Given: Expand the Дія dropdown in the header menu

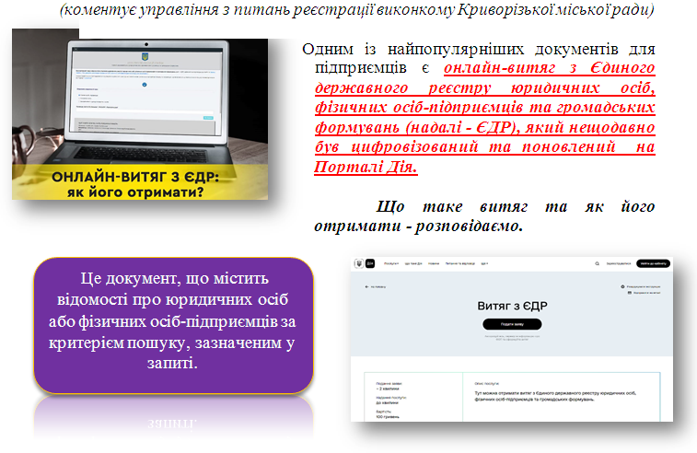Looking at the screenshot, I should click(484, 263).
